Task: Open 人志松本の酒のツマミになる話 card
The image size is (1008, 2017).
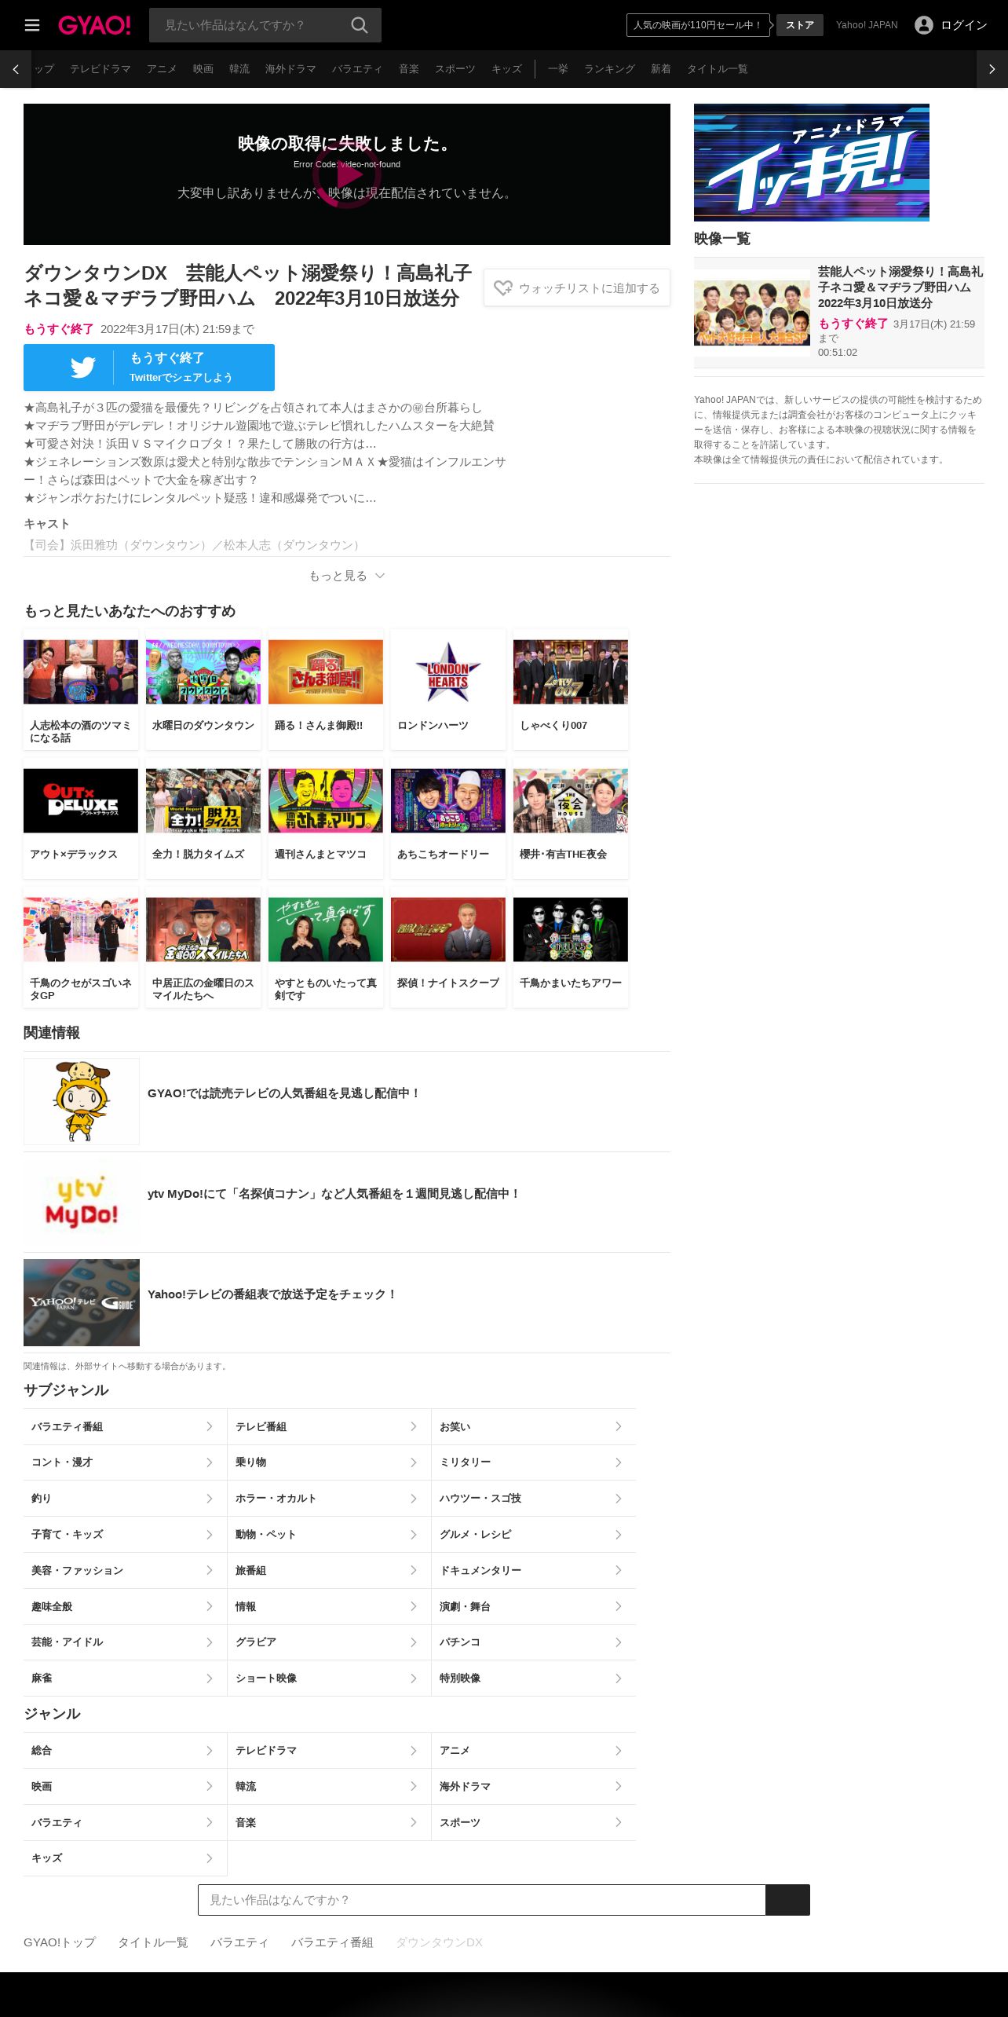Action: coord(81,690)
